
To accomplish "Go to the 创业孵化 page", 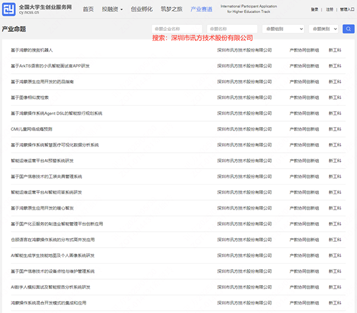I will 141,10.
